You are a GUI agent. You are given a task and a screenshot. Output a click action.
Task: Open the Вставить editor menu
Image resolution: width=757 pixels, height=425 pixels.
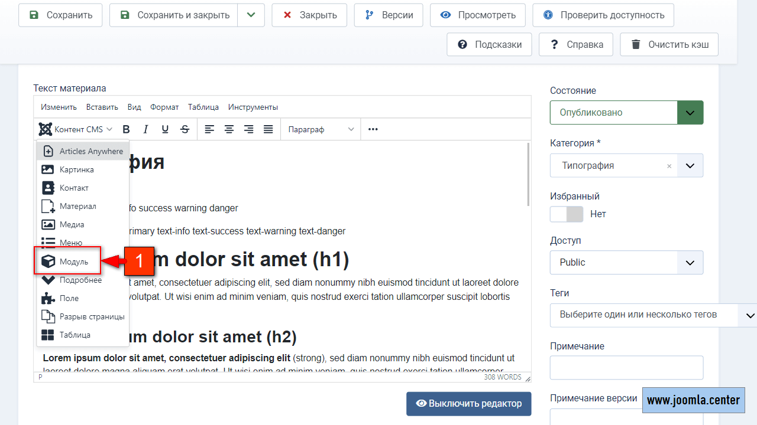click(x=102, y=107)
